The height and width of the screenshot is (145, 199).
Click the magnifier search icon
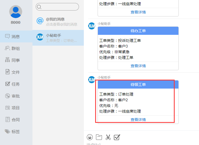click(39, 7)
